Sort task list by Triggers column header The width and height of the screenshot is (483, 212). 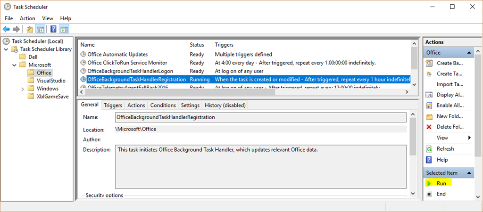(x=311, y=45)
